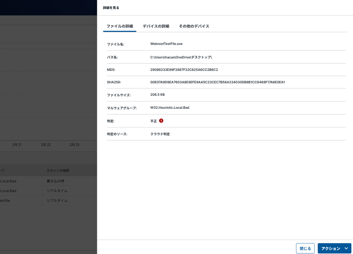
Task: Click the path value C:\Users\hacas\OneDrive
Action: point(181,57)
